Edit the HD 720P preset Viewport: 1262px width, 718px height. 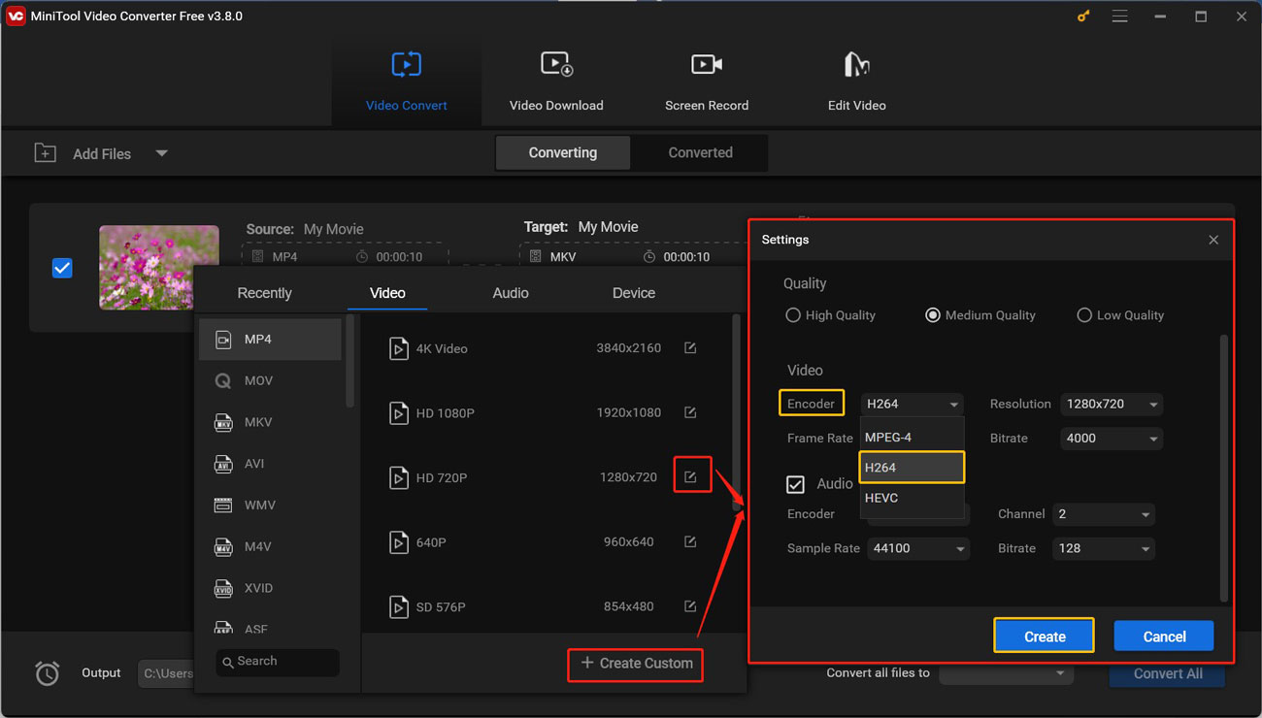pyautogui.click(x=690, y=476)
